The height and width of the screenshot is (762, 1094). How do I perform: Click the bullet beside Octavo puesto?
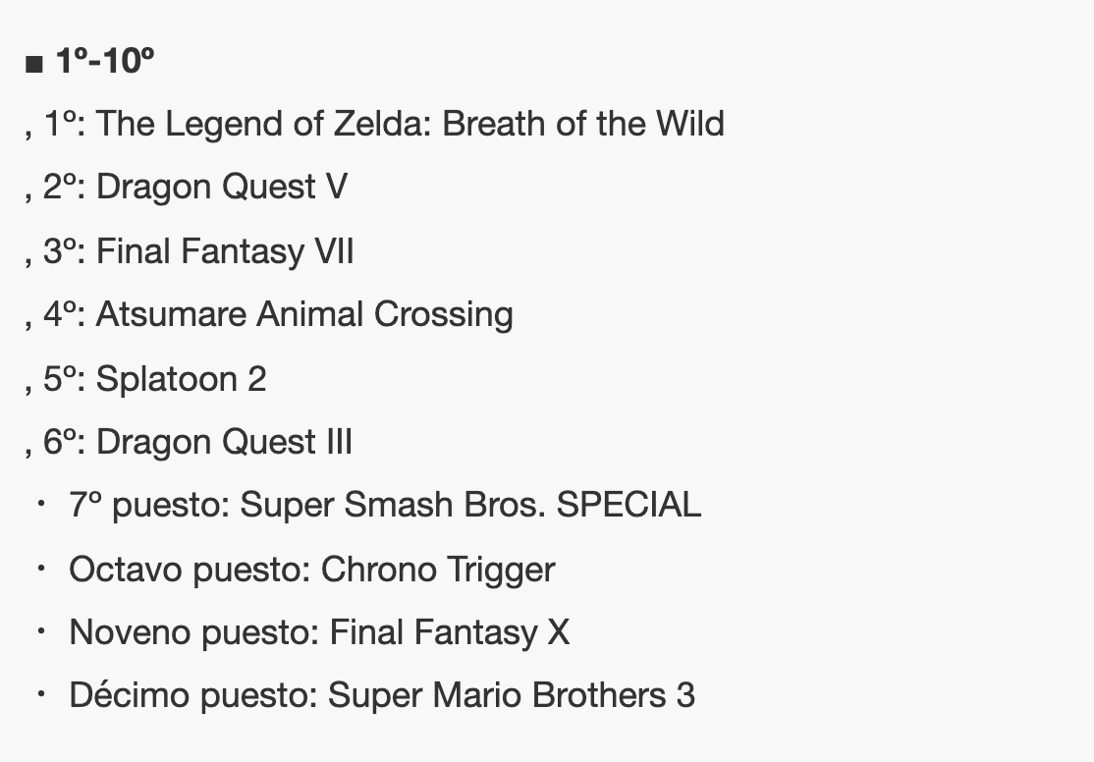coord(41,568)
